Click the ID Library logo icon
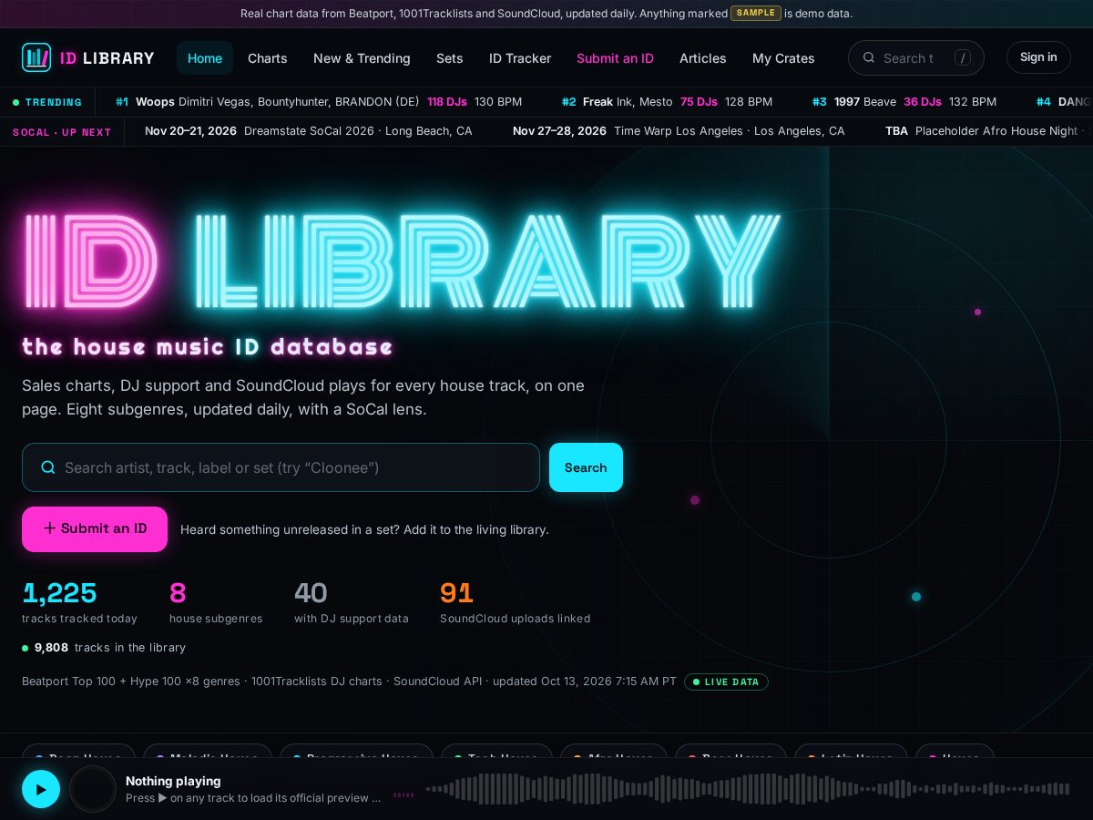 pos(36,57)
